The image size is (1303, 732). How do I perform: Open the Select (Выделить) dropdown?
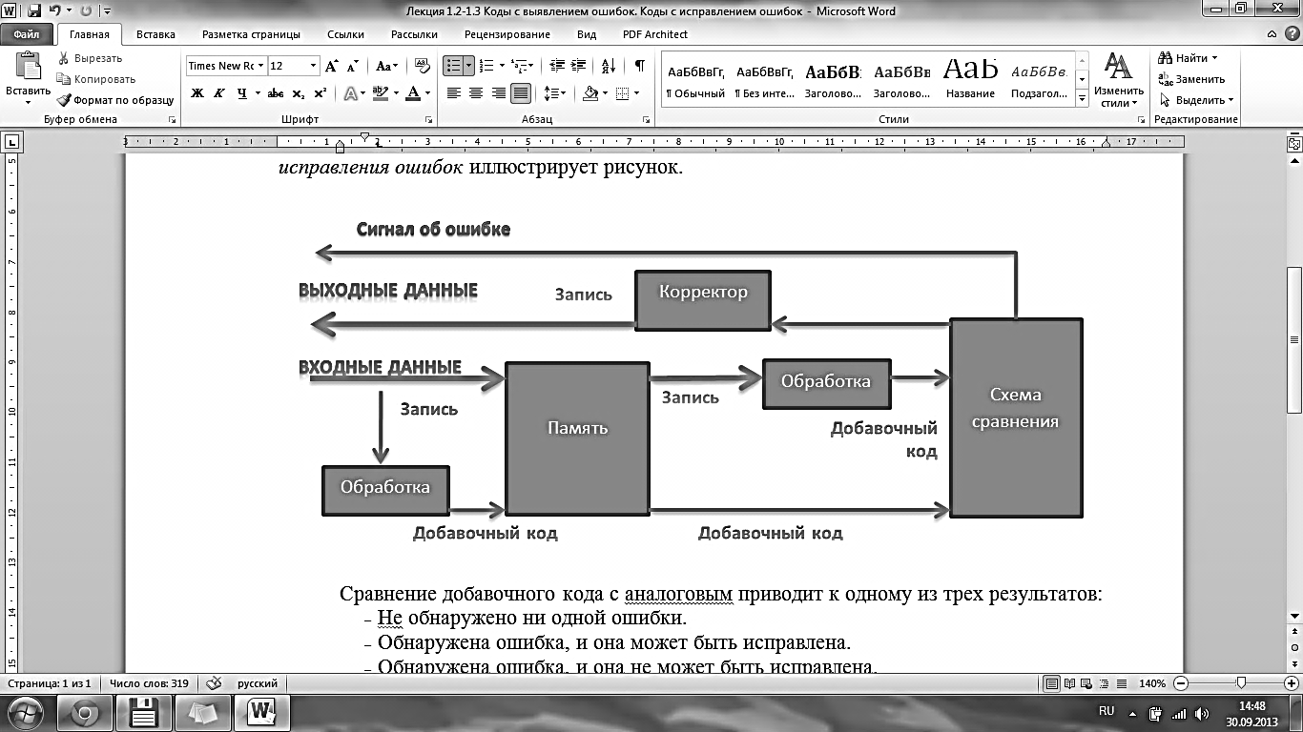[x=1196, y=100]
